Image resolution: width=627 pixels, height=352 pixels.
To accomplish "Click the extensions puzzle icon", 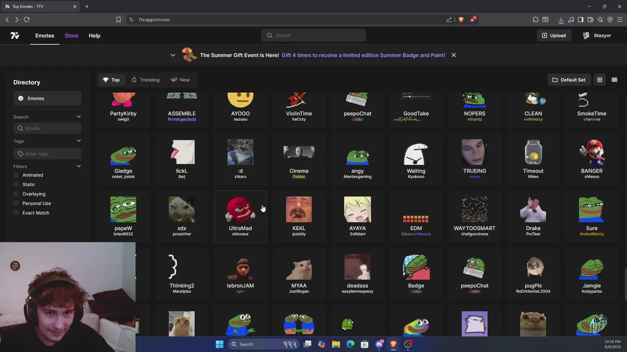I will (x=535, y=20).
